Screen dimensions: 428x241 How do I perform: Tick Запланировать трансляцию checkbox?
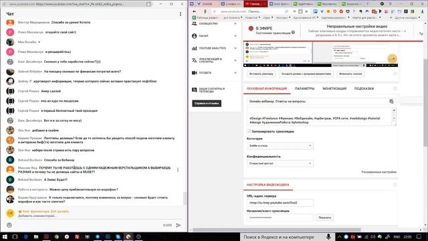point(249,131)
